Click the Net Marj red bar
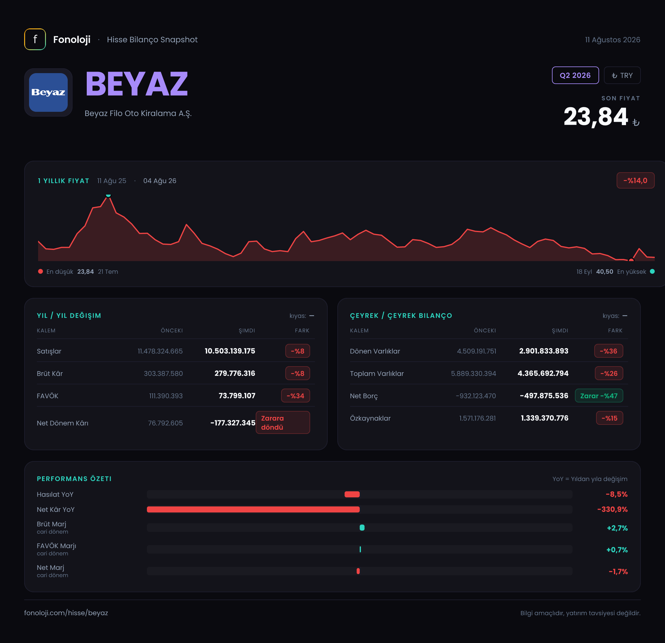Viewport: 665px width, 643px height. 358,571
